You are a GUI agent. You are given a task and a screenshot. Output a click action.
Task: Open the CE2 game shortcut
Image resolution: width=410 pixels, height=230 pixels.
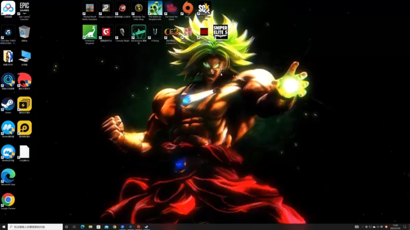(171, 34)
